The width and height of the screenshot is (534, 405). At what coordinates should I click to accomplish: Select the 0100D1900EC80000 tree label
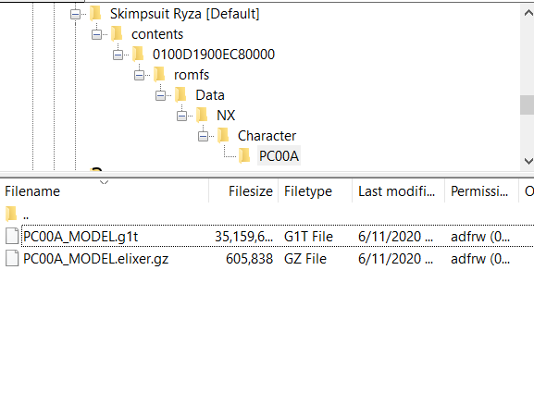coord(214,55)
